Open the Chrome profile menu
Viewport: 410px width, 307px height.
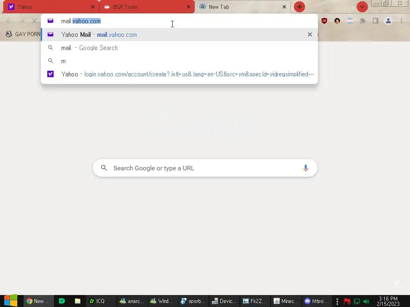point(388,21)
